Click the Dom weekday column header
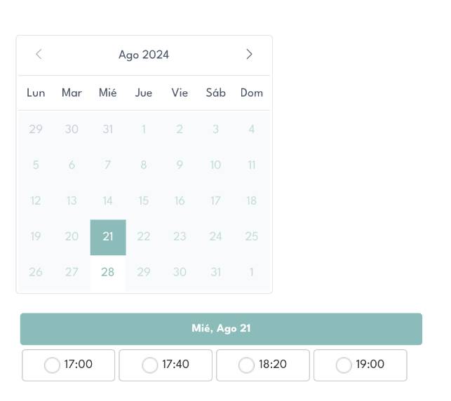The image size is (451, 401). pos(252,93)
